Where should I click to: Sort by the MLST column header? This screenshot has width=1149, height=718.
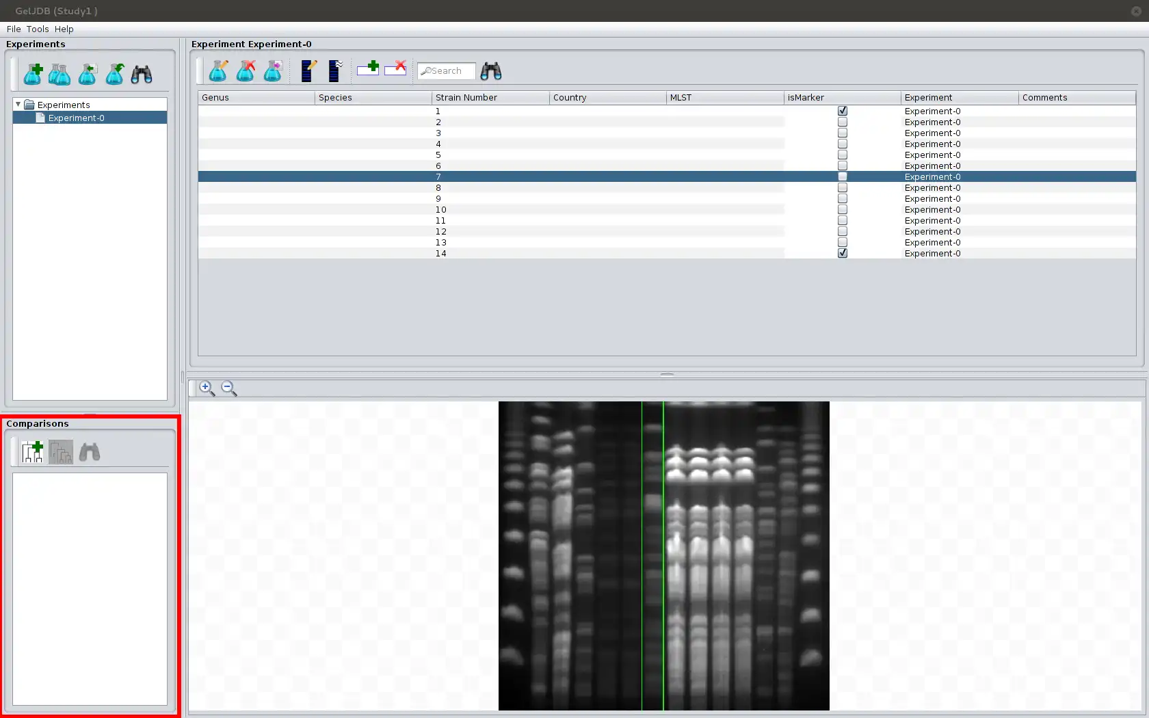point(725,98)
